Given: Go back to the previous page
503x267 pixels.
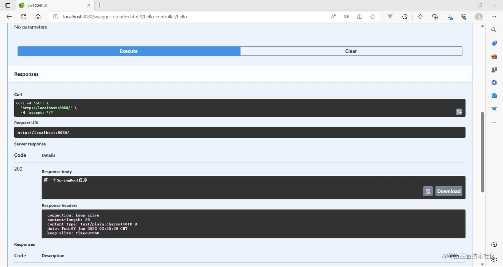Looking at the screenshot, I should tap(9, 17).
